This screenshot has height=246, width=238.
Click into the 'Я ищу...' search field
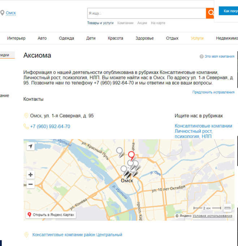click(146, 13)
